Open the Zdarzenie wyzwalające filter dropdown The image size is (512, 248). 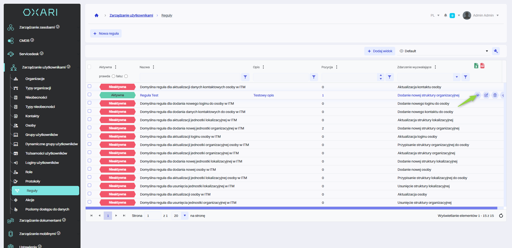point(457,77)
